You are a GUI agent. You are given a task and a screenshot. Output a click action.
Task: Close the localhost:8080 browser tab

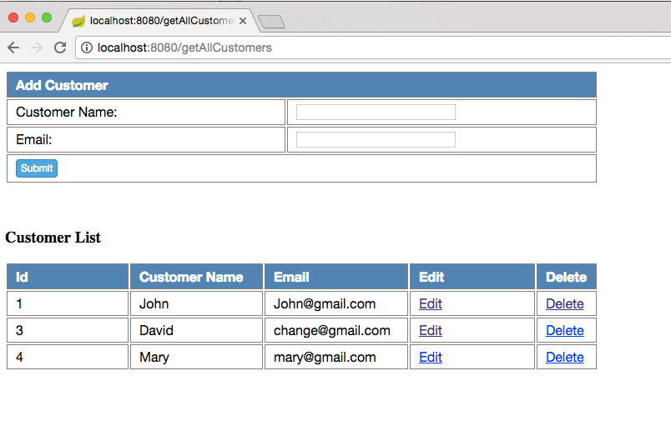pos(243,21)
